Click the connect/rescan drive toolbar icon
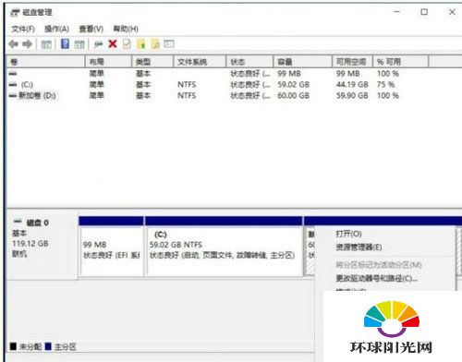462x362 pixels. click(98, 44)
